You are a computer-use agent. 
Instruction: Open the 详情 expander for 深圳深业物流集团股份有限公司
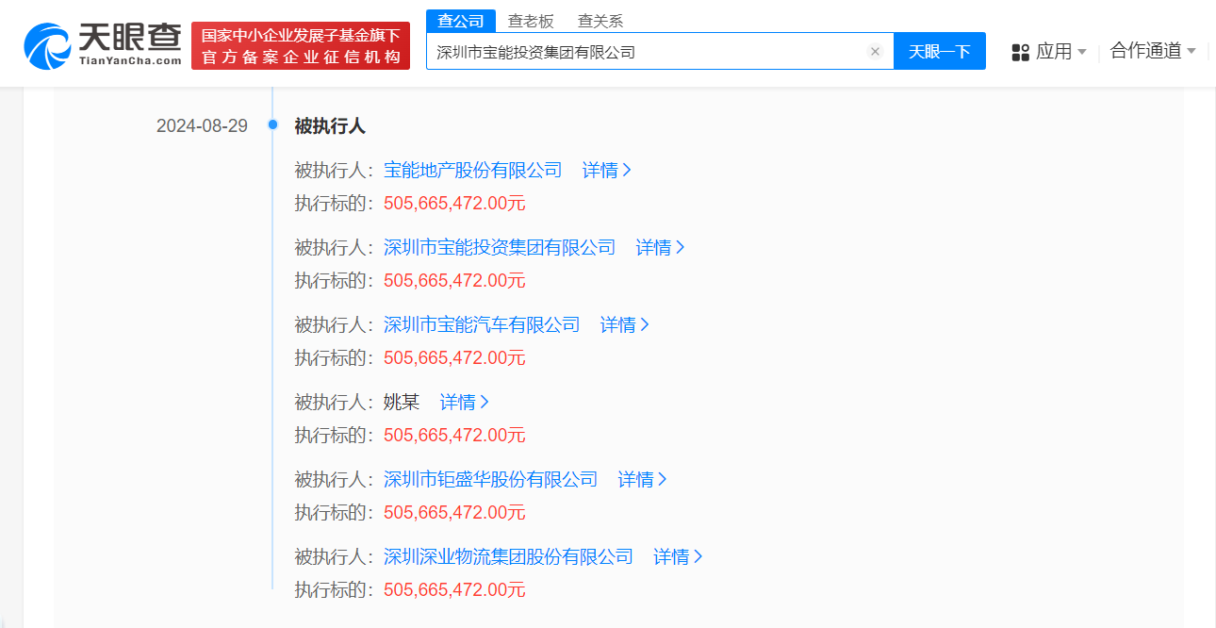(x=677, y=556)
